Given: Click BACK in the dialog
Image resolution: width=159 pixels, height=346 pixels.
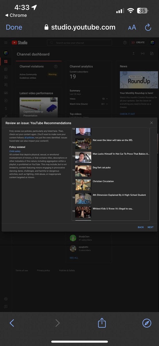Looking at the screenshot, I should (141, 227).
